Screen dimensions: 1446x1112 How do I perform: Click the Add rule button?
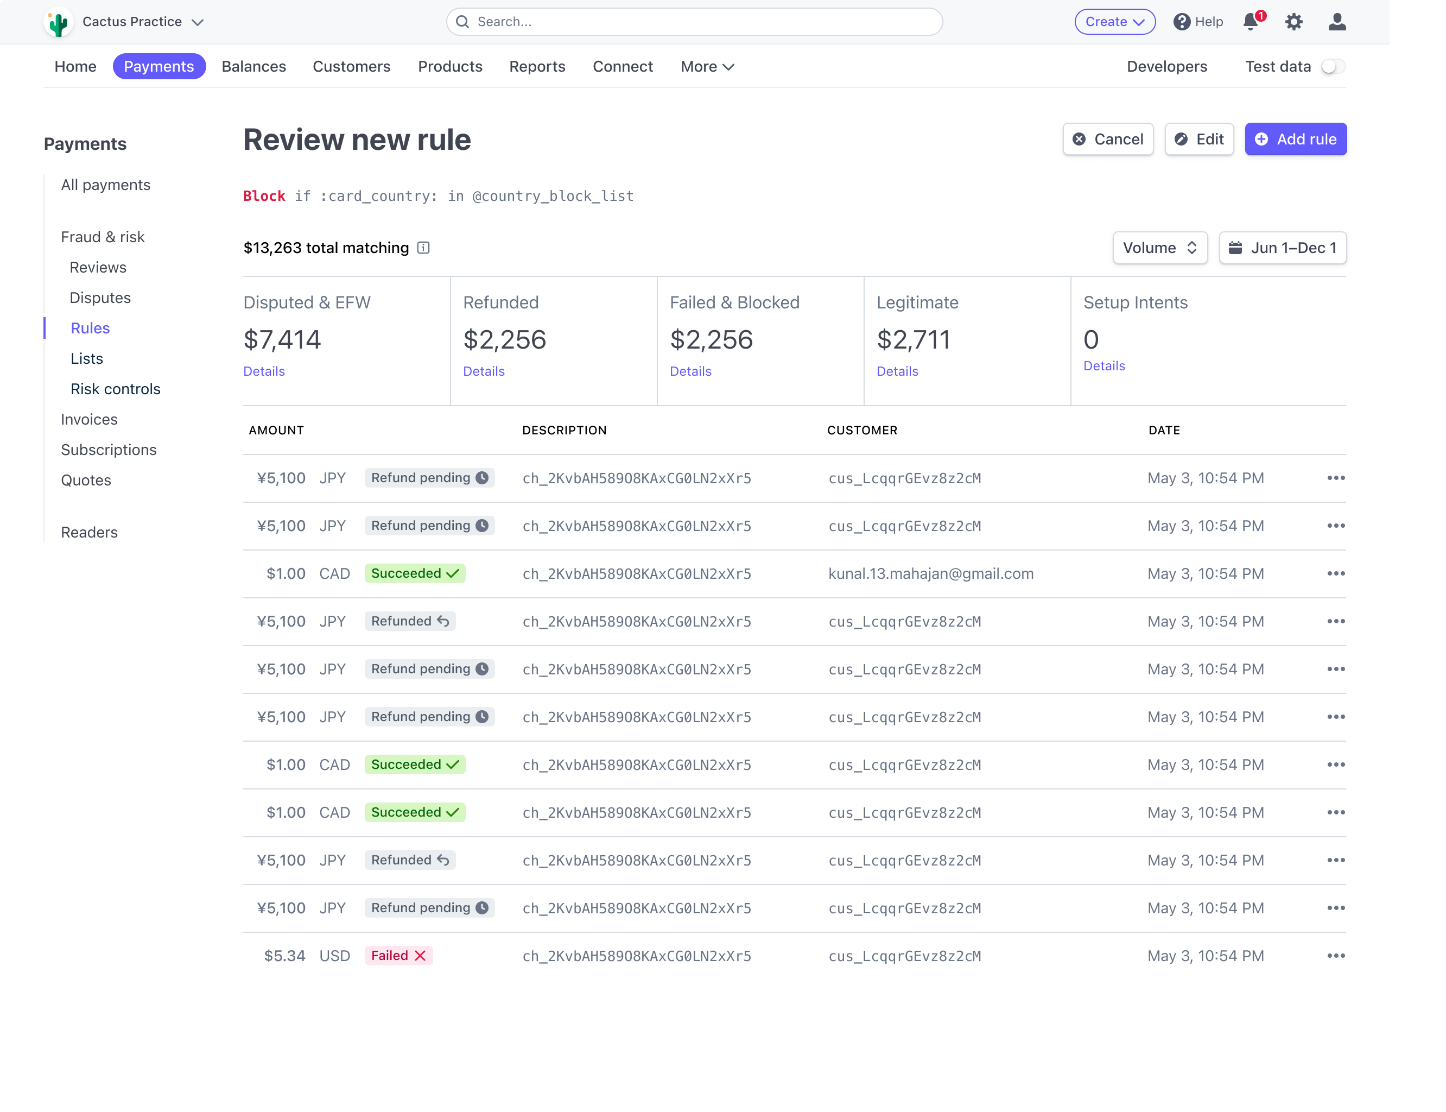(1295, 139)
